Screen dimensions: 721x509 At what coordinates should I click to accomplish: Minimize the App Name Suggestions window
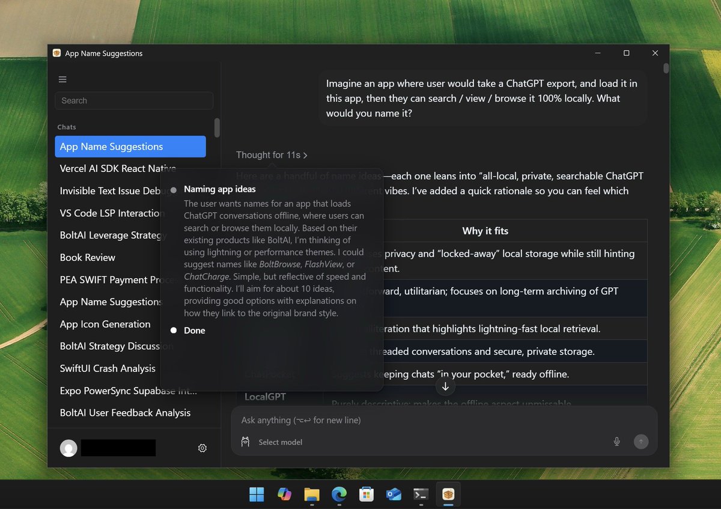[x=597, y=53]
